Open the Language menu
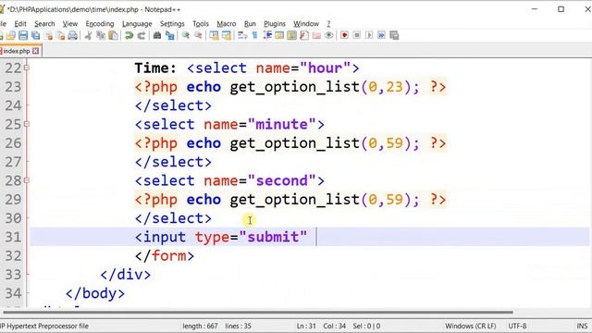The width and height of the screenshot is (592, 333). pos(137,24)
